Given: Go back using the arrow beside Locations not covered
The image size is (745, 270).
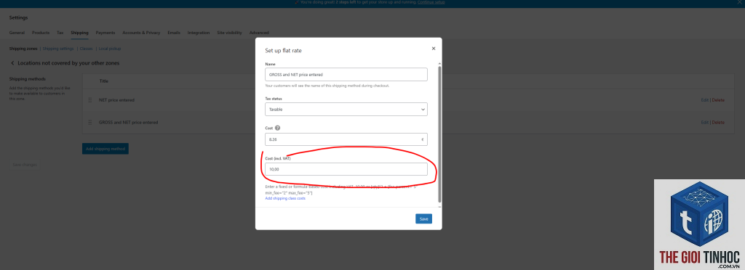Looking at the screenshot, I should tap(12, 63).
